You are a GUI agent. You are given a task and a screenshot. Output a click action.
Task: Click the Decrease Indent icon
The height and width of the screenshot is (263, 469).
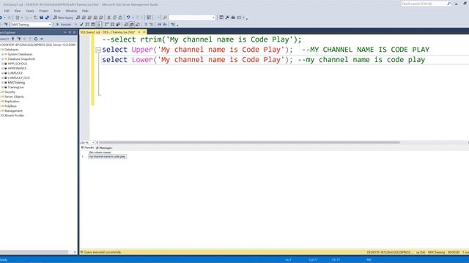159,24
